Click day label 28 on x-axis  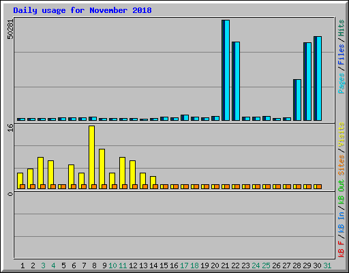point(297,265)
